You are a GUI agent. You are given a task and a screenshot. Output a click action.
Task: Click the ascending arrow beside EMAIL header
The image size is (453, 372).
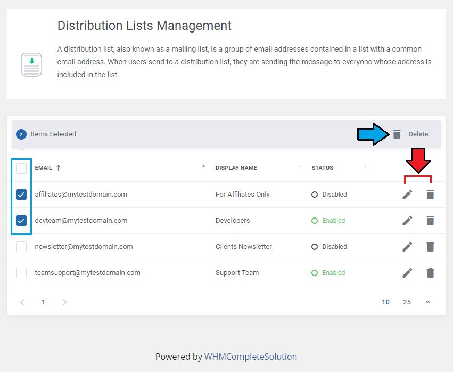point(58,168)
